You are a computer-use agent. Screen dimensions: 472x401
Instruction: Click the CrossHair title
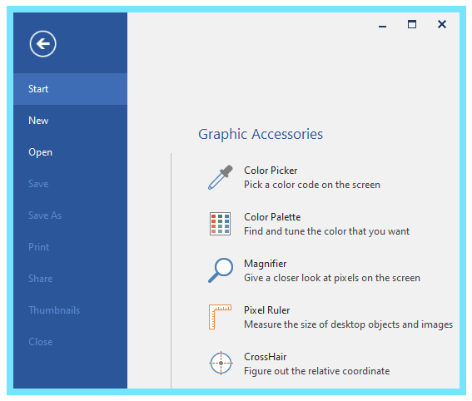point(265,357)
